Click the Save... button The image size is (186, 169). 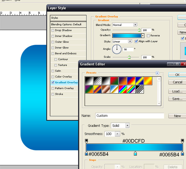[x=177, y=99]
